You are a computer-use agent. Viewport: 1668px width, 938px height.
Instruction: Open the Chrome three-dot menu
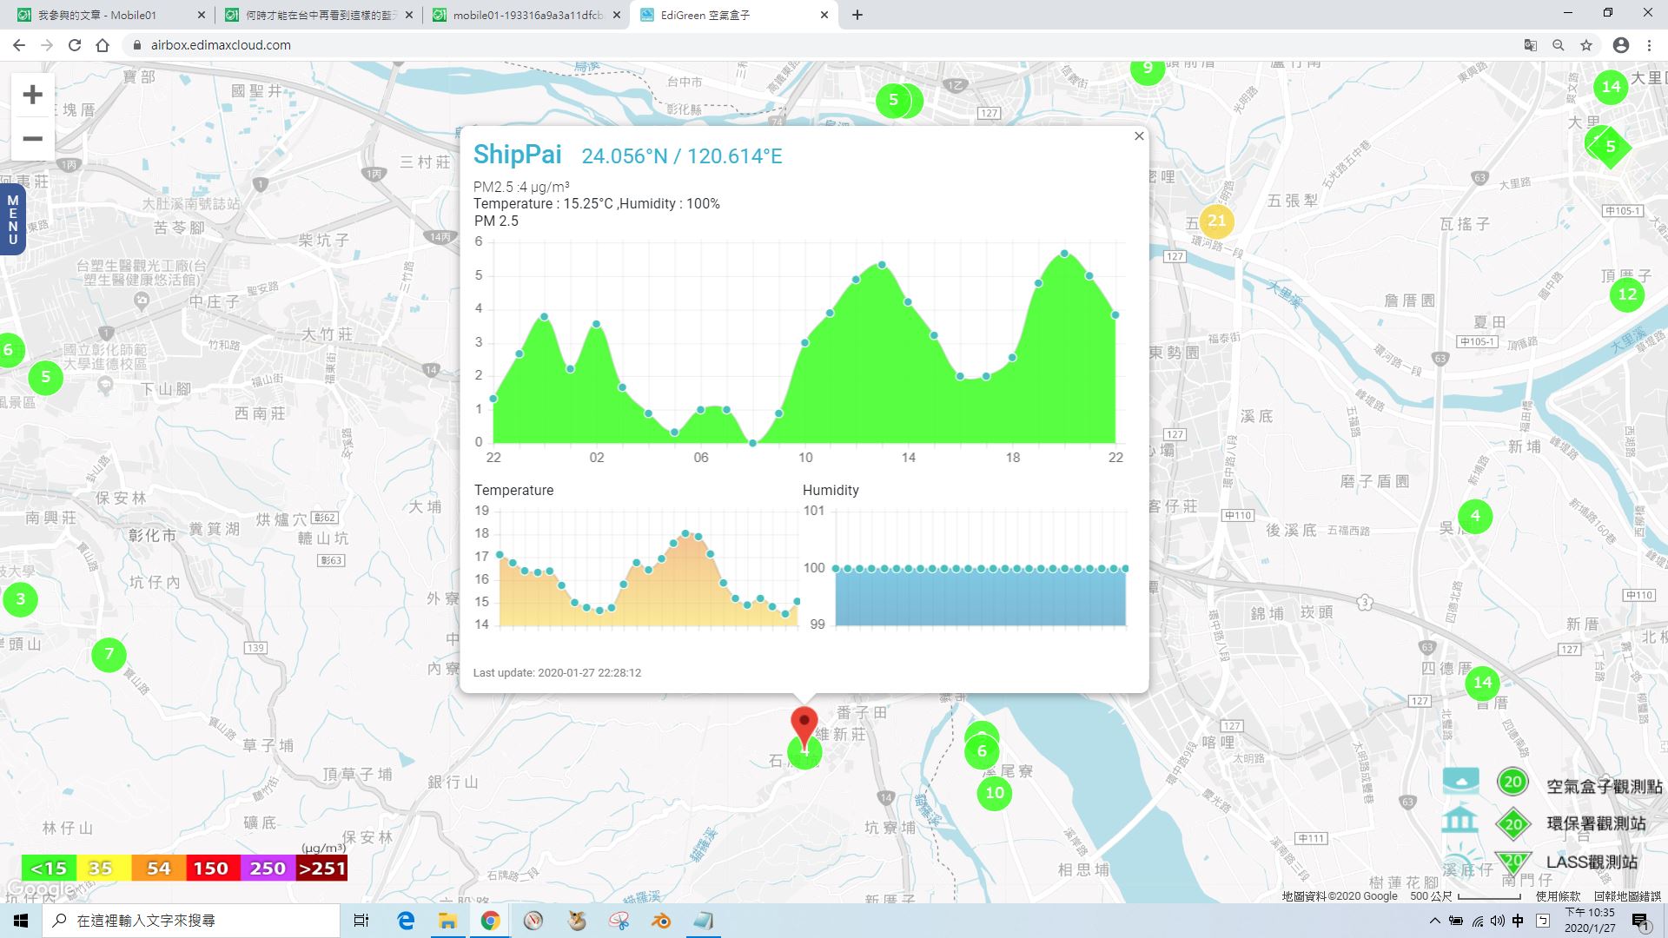click(1649, 45)
